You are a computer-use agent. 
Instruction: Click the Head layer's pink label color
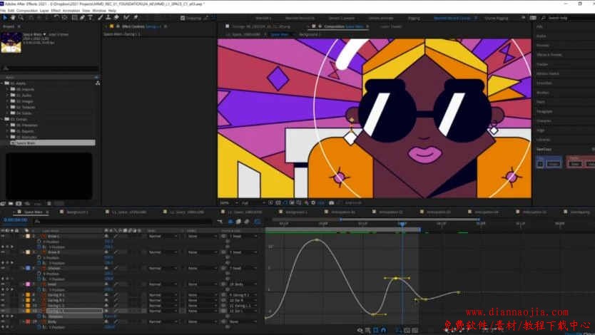tap(27, 284)
